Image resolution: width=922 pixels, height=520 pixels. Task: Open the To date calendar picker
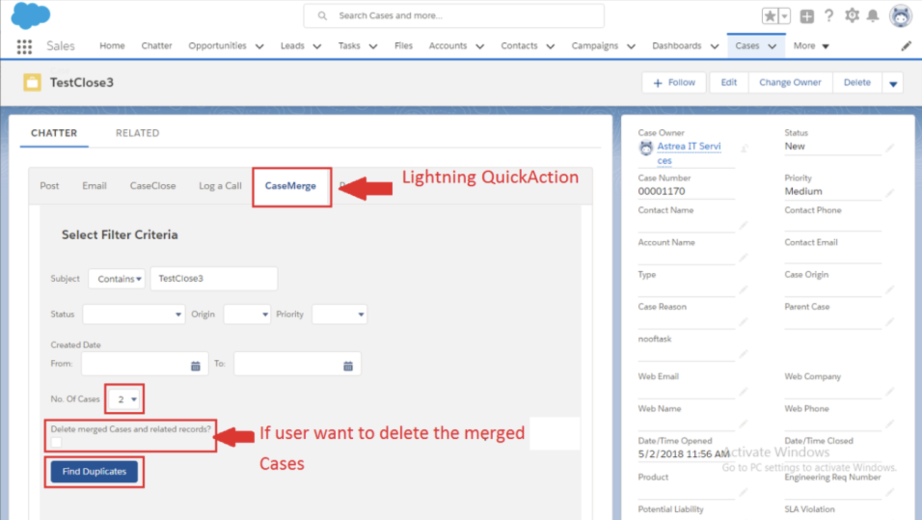(x=348, y=364)
